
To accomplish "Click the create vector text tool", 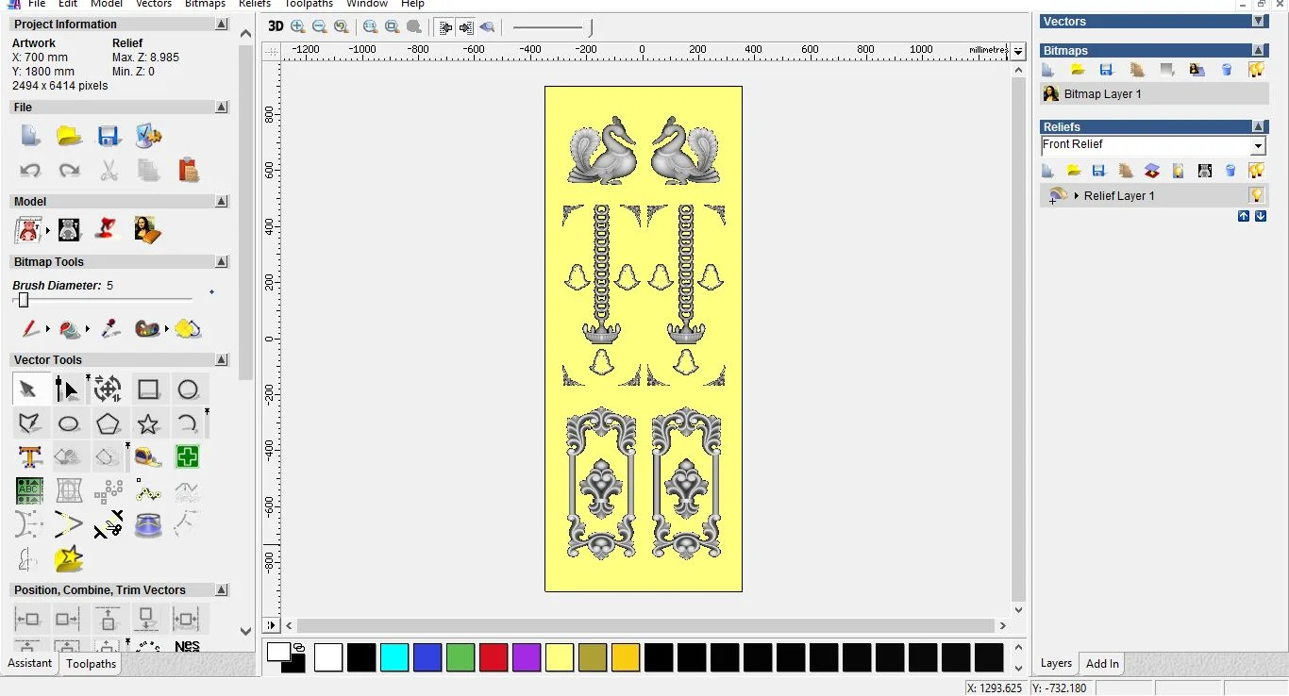I will [x=29, y=457].
